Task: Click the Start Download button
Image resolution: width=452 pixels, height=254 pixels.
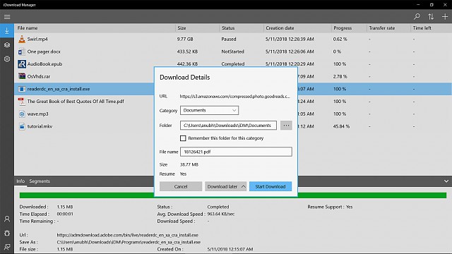Action: (x=270, y=186)
